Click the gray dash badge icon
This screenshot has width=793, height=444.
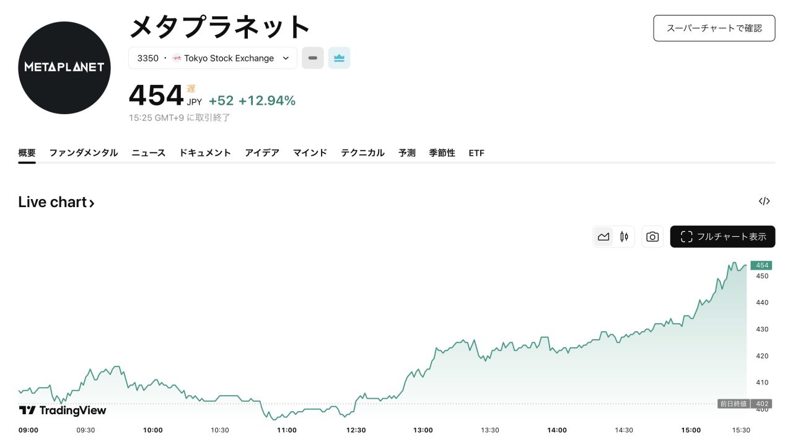(313, 58)
